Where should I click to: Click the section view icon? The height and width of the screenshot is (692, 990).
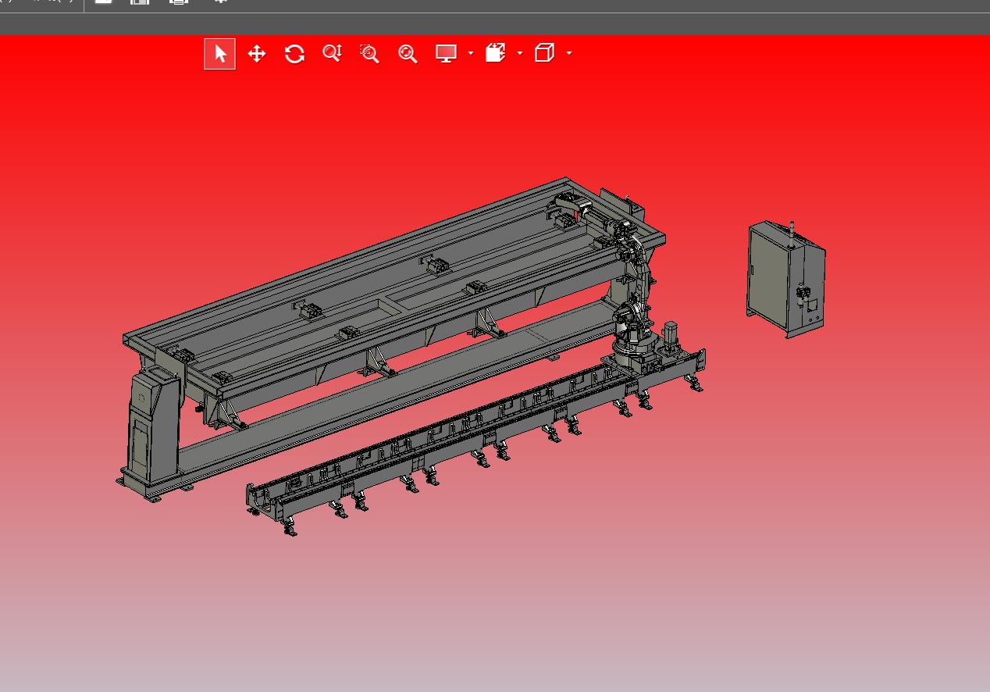tap(496, 53)
